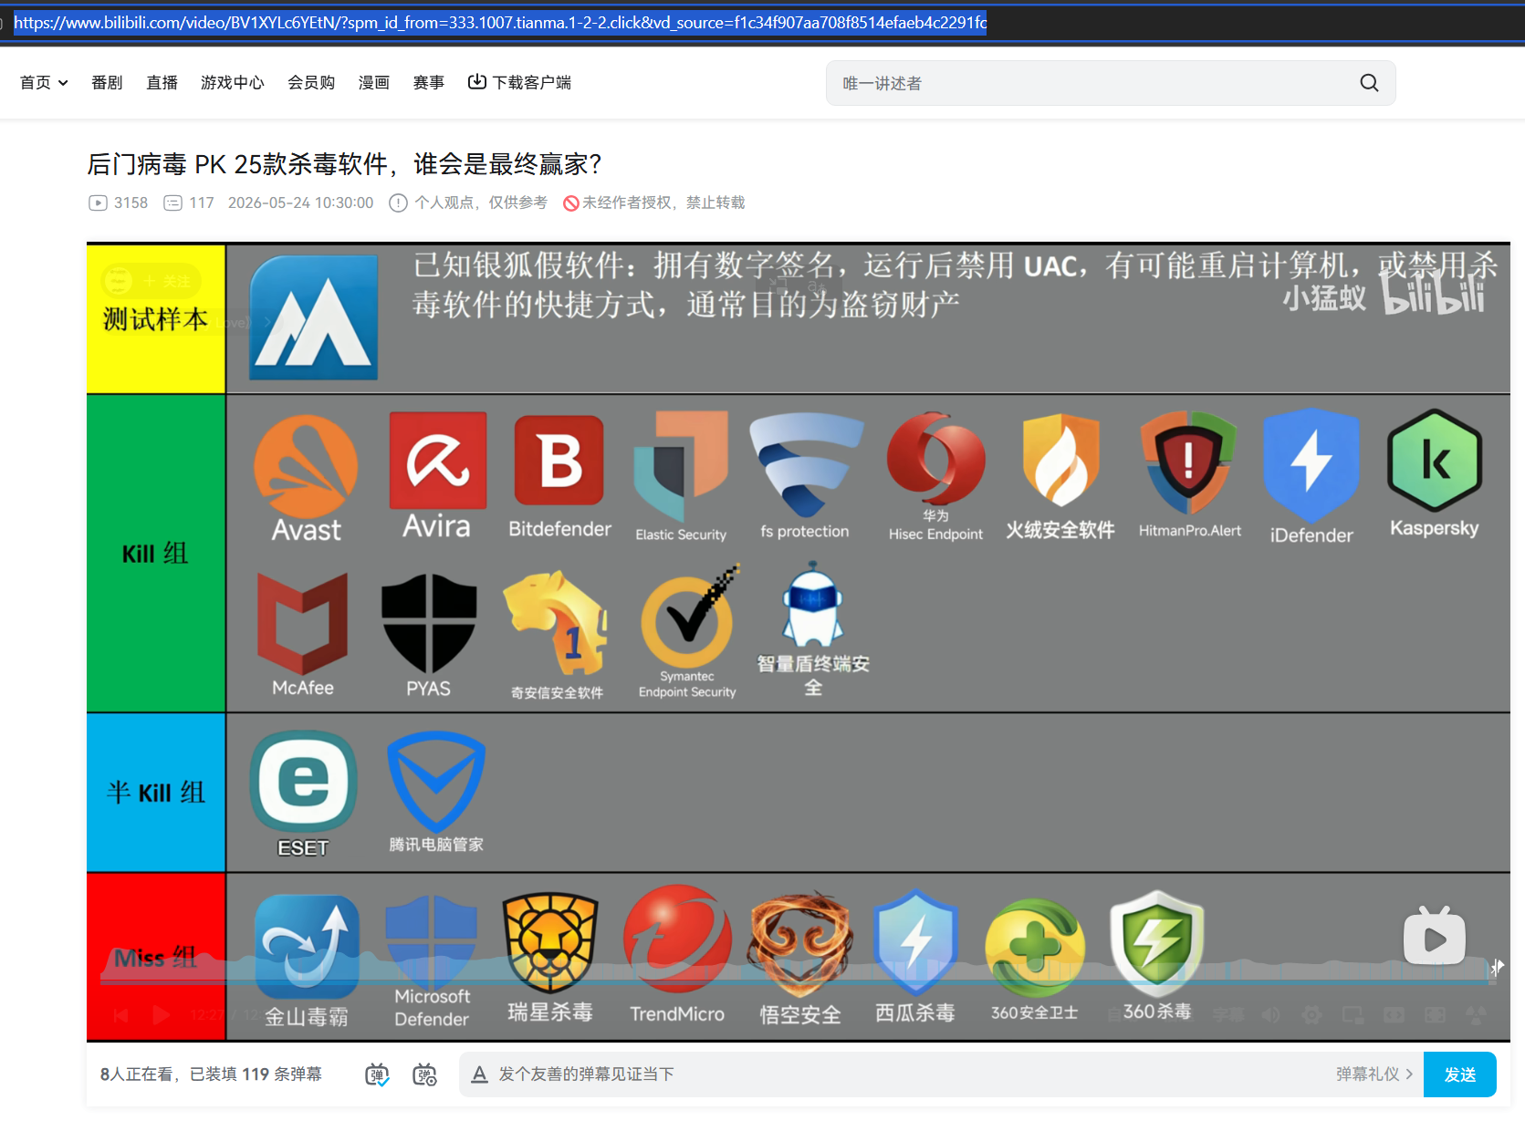Screen dimensions: 1525x1121
Task: Click the publish date 2026-05-24 10:30:00
Action: 301,202
